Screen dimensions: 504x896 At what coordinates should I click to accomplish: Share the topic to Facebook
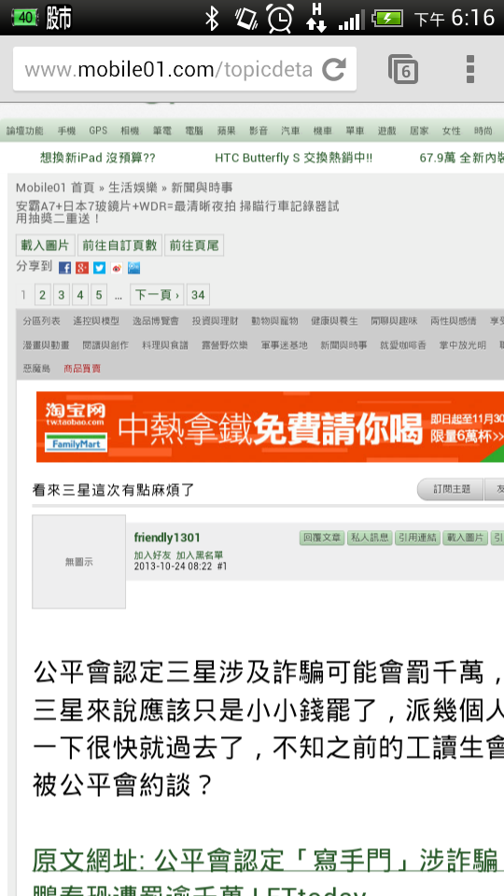[x=64, y=268]
